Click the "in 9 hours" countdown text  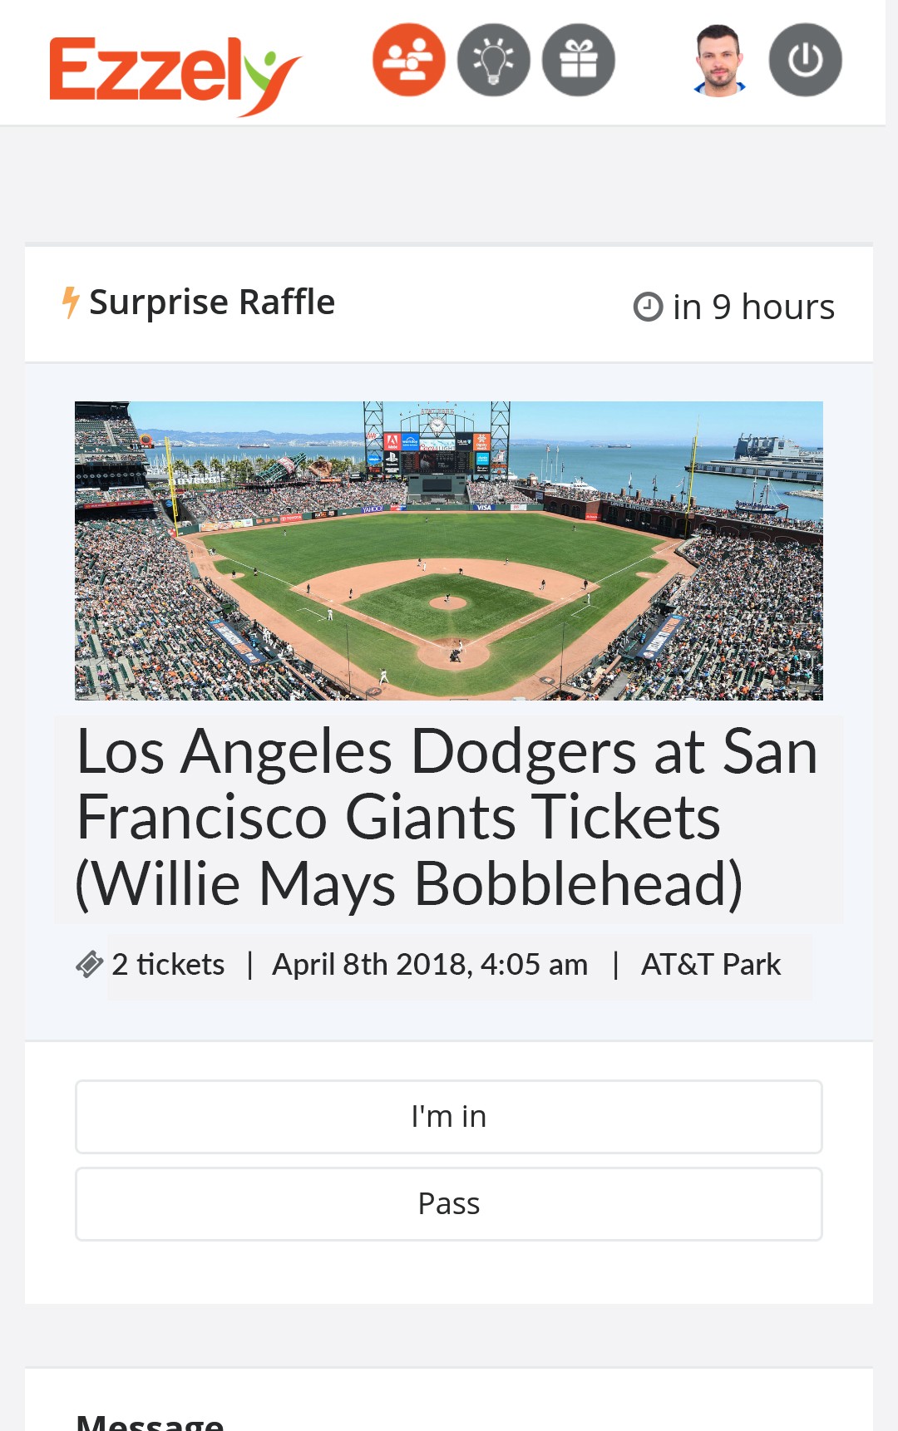coord(753,307)
